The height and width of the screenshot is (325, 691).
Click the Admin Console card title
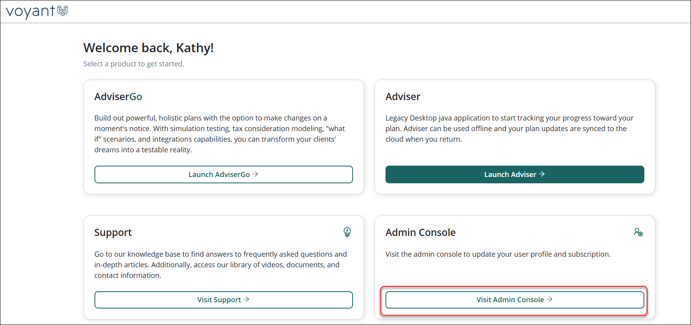click(420, 232)
